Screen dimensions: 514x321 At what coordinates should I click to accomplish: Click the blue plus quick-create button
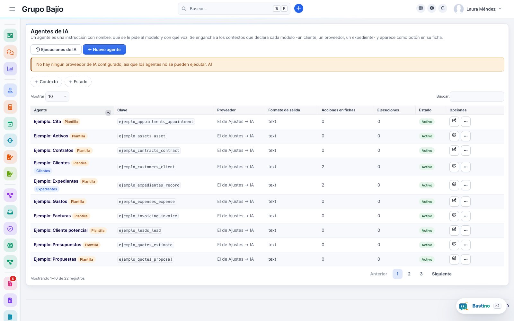point(299,8)
